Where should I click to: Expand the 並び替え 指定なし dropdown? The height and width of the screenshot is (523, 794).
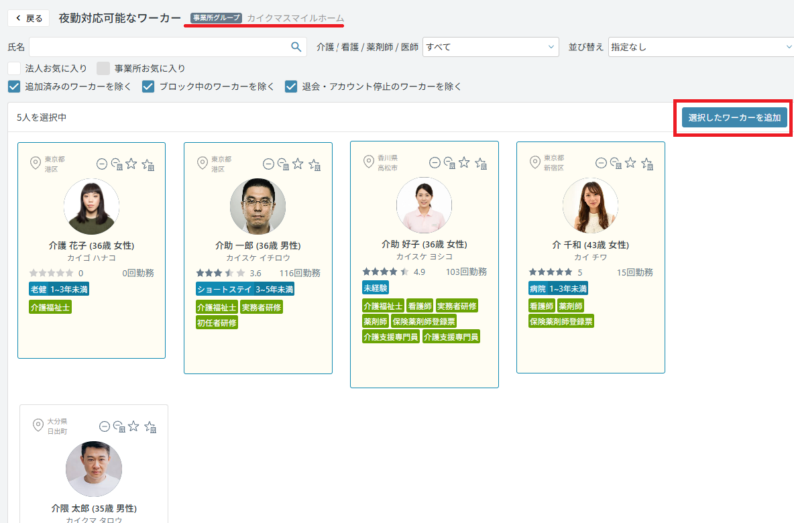point(701,47)
